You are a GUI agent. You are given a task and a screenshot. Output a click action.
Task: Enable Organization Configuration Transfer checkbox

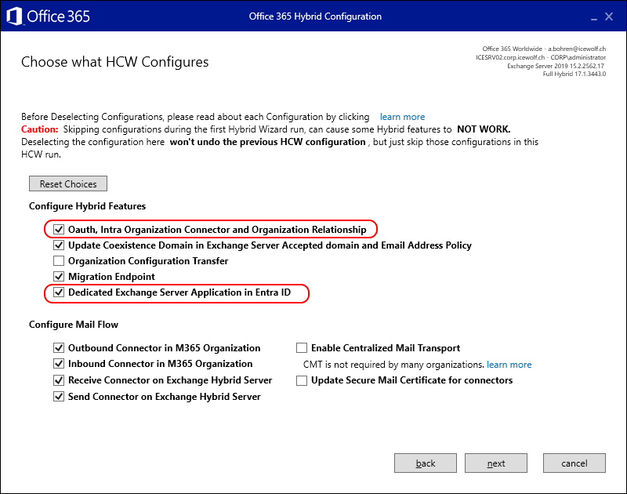coord(59,261)
